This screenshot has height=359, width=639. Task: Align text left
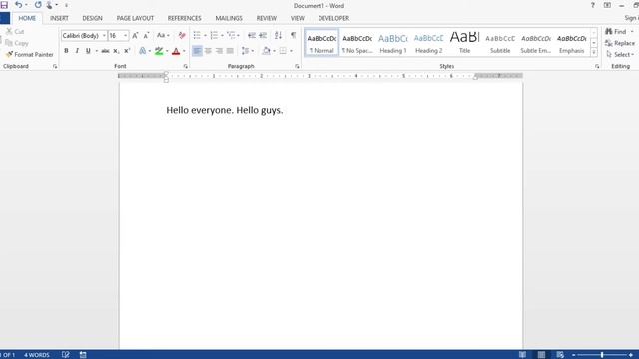(197, 51)
